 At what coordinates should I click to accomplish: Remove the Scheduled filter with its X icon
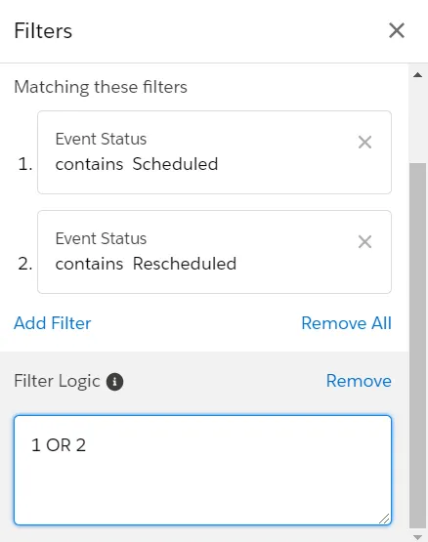coord(364,142)
